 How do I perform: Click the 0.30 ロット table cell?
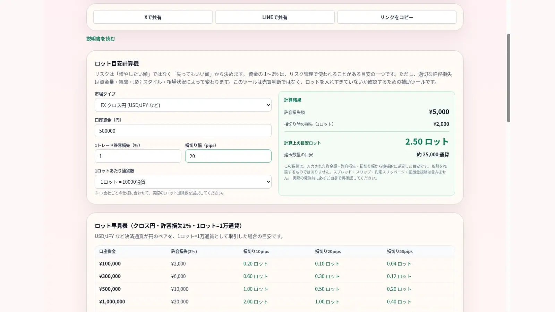point(327,276)
